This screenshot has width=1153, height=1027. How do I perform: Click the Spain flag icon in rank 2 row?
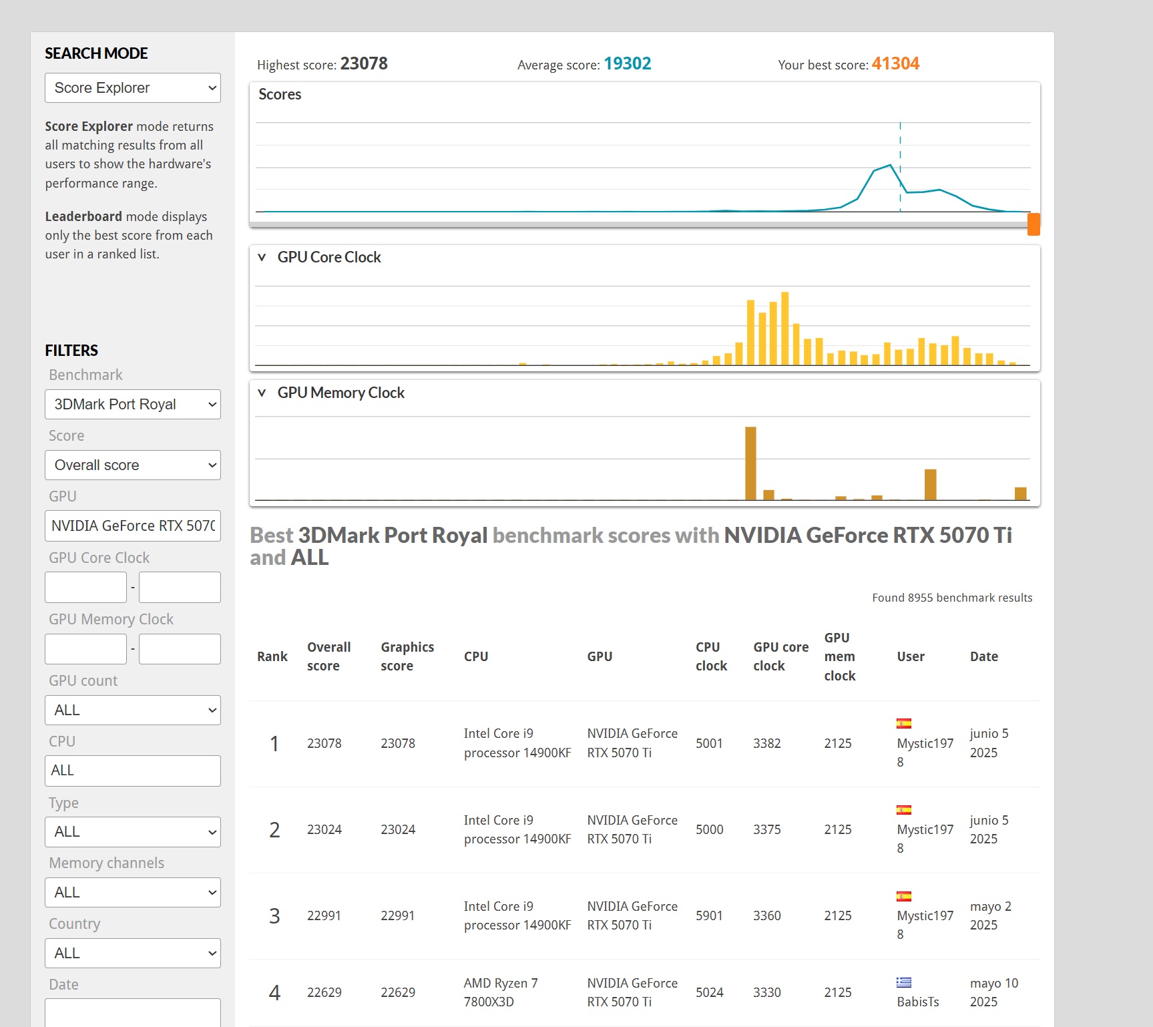(904, 810)
